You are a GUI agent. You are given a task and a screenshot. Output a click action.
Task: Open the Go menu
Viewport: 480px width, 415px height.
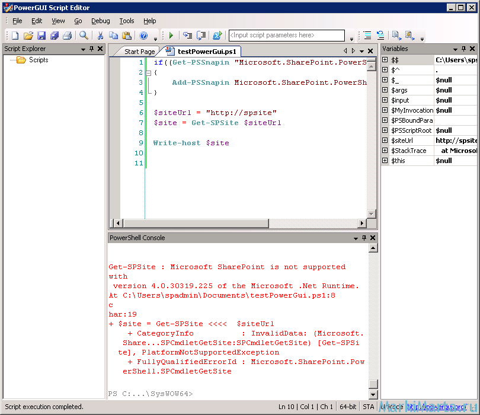[78, 21]
